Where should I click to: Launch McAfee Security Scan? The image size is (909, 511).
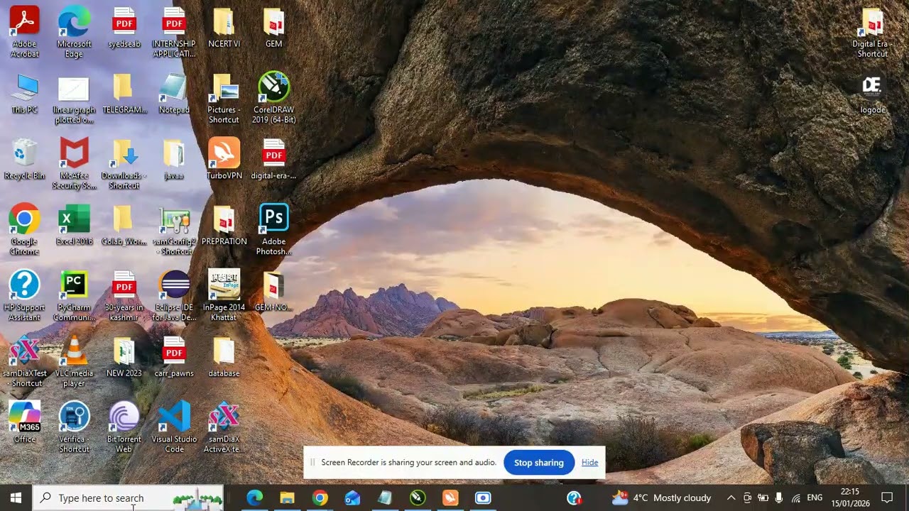point(74,164)
